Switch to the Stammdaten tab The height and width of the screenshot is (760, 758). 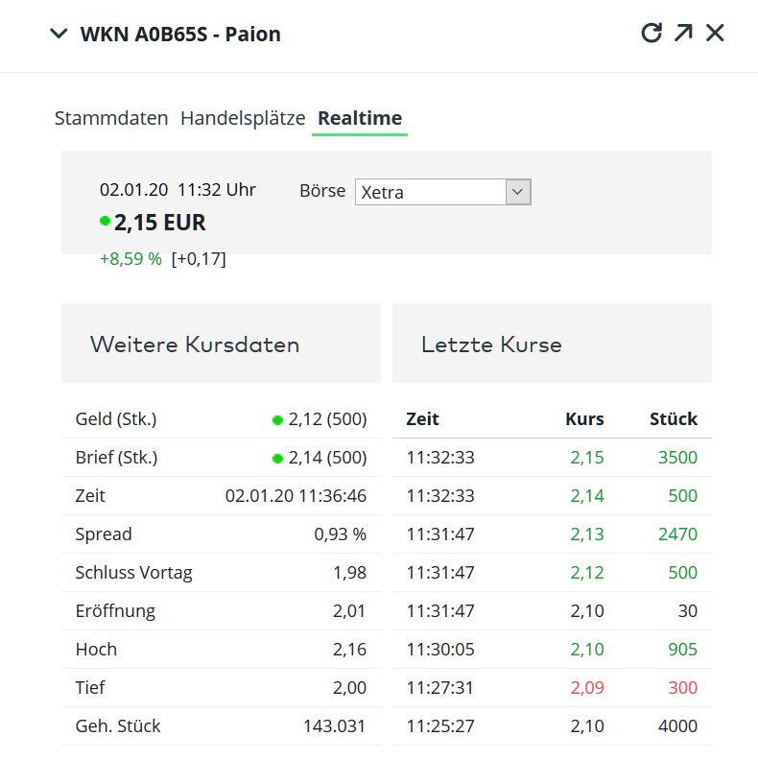coord(111,118)
